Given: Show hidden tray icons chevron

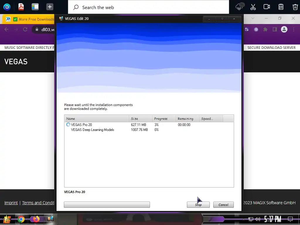Looking at the screenshot, I should click(243, 219).
